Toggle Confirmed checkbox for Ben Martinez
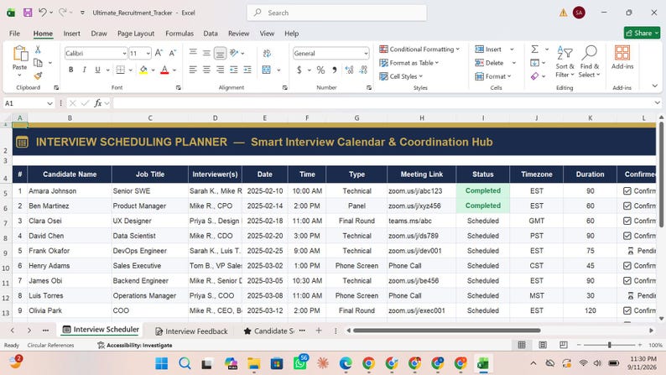 point(627,206)
